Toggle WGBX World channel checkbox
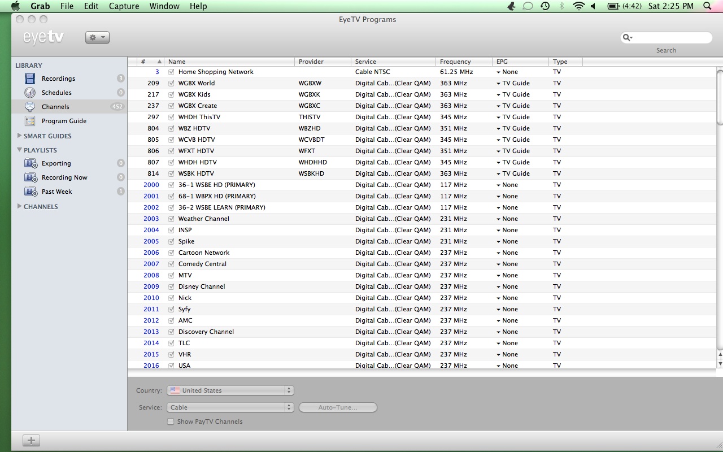The image size is (723, 452). coord(171,83)
